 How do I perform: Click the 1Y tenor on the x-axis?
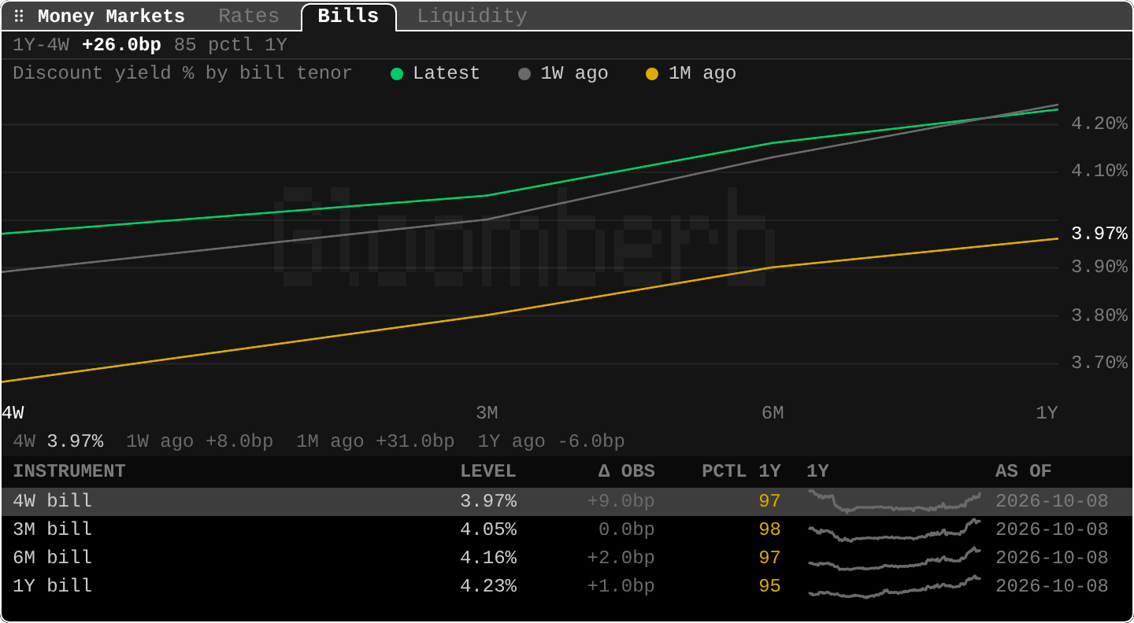click(1047, 413)
